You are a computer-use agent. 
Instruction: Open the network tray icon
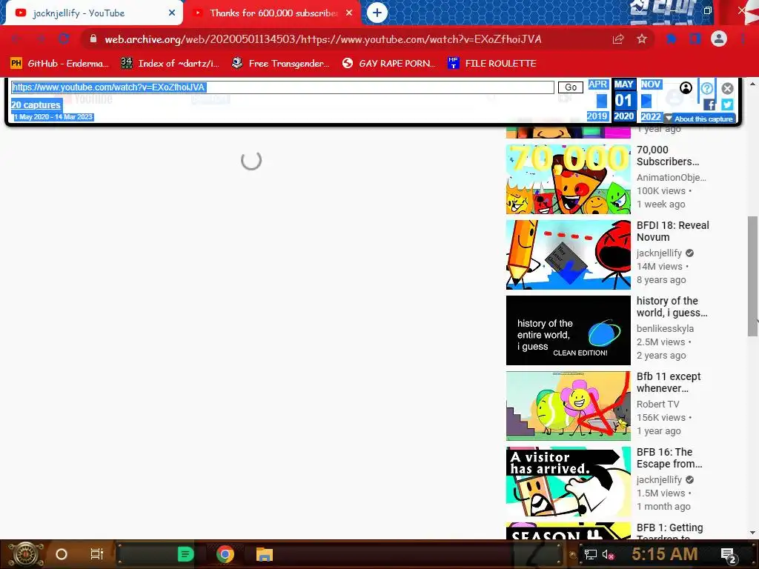[x=590, y=554]
